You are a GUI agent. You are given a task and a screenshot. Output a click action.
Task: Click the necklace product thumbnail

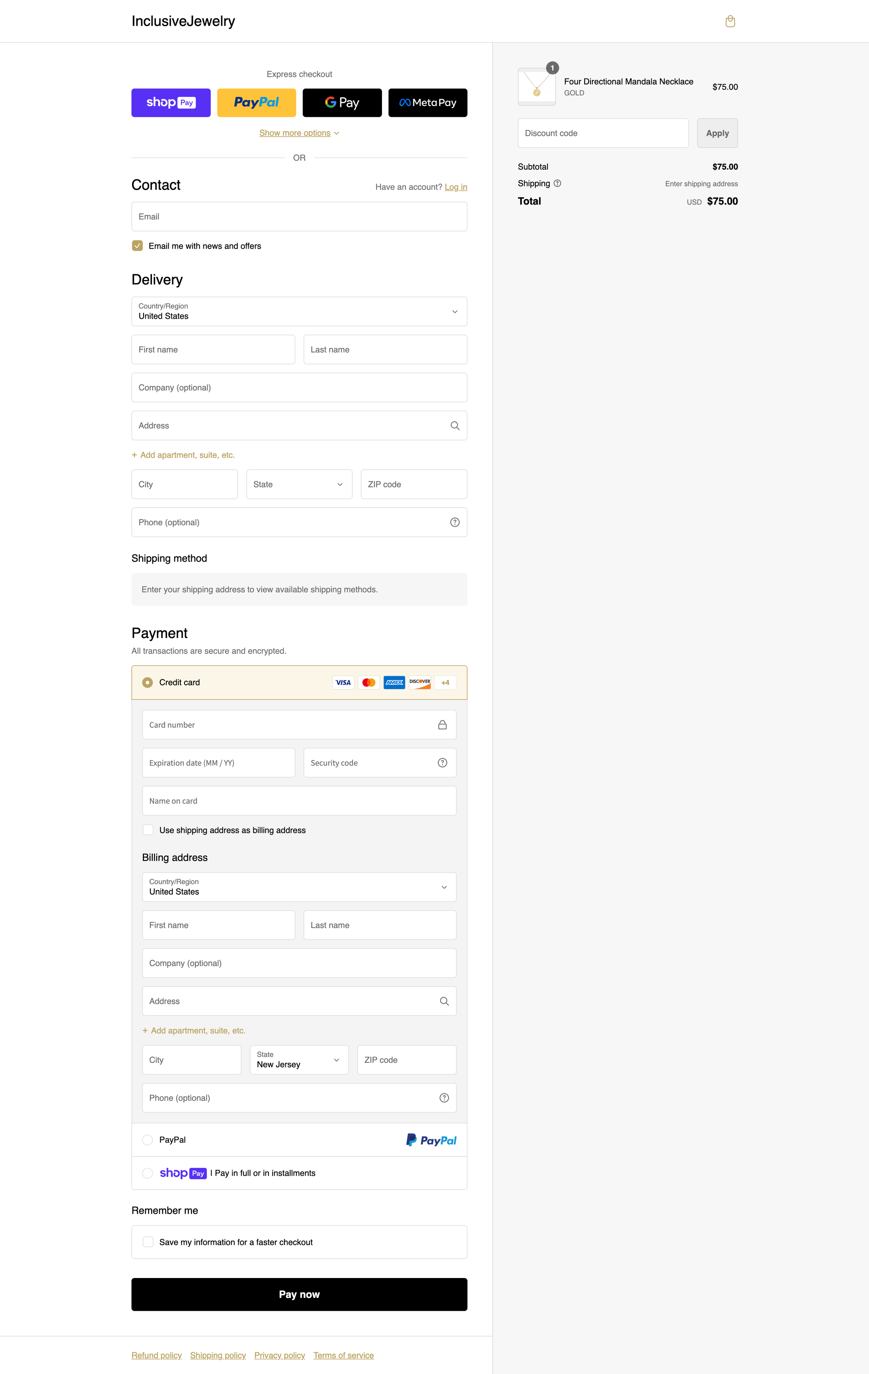coord(536,87)
